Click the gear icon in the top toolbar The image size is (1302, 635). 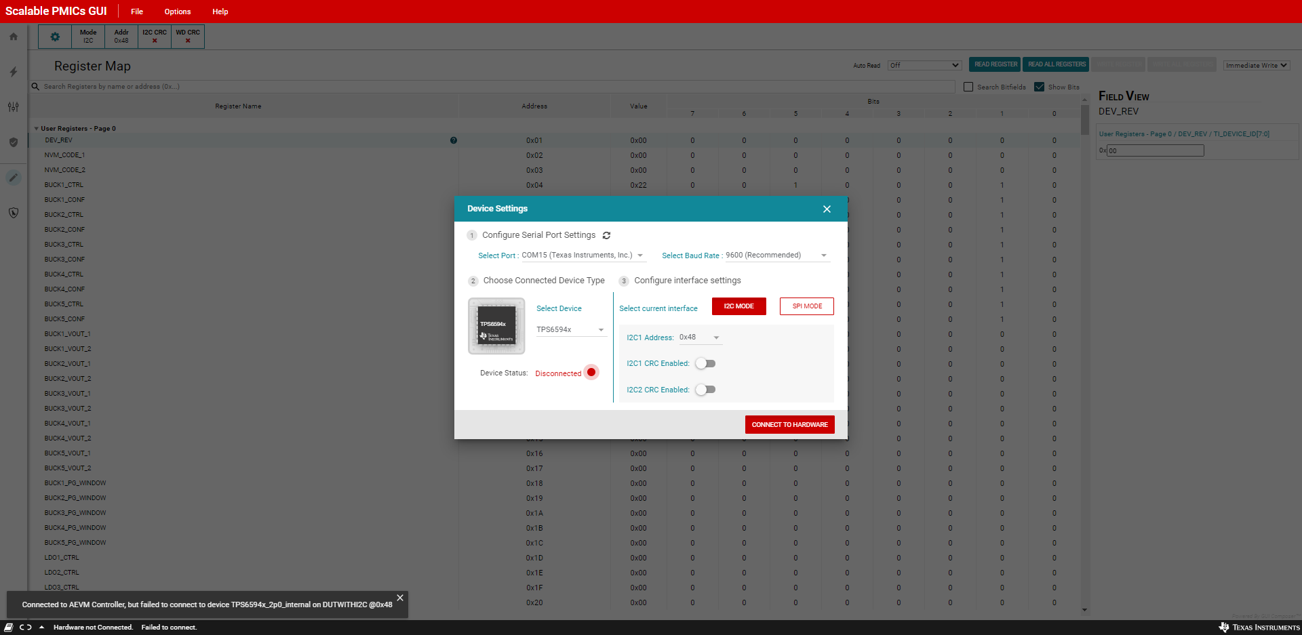point(55,37)
